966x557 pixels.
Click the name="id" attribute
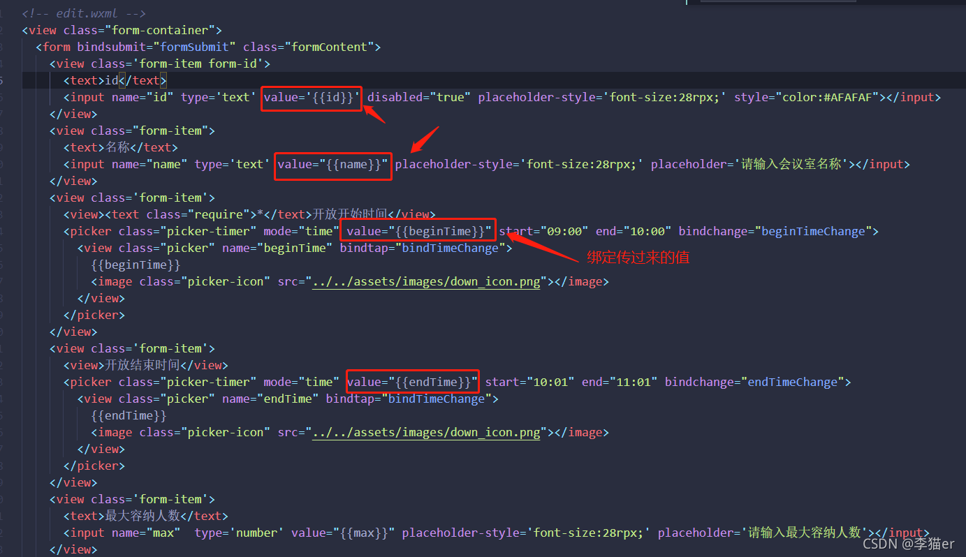point(142,97)
